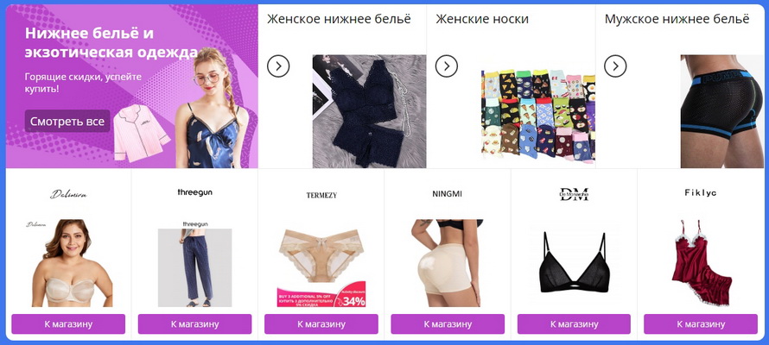This screenshot has height=345, width=769.
Task: Click arrow icon under Женское нижнее бельё
Action: click(x=278, y=66)
